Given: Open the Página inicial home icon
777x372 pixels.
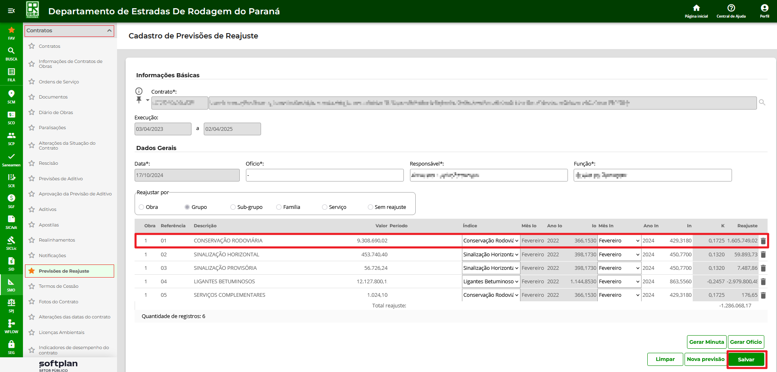Looking at the screenshot, I should click(696, 8).
